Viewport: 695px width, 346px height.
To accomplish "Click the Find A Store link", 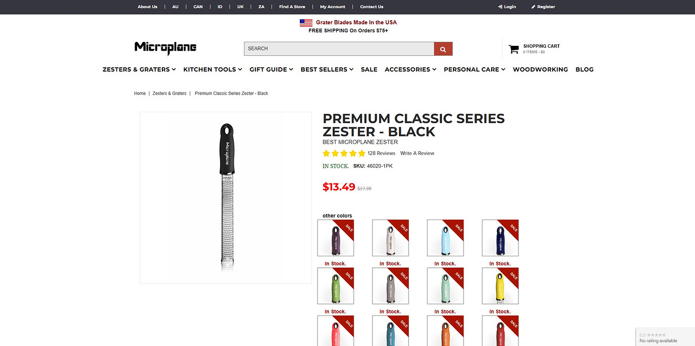I will pos(292,7).
